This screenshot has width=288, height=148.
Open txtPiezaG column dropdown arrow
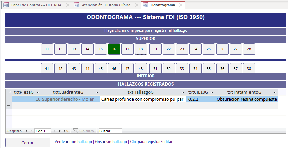click(x=38, y=92)
